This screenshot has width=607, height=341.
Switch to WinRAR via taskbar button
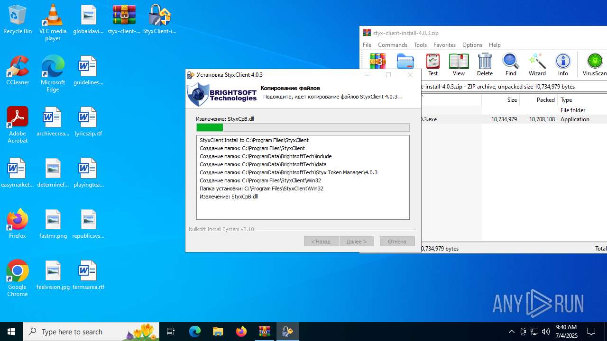coord(265,332)
